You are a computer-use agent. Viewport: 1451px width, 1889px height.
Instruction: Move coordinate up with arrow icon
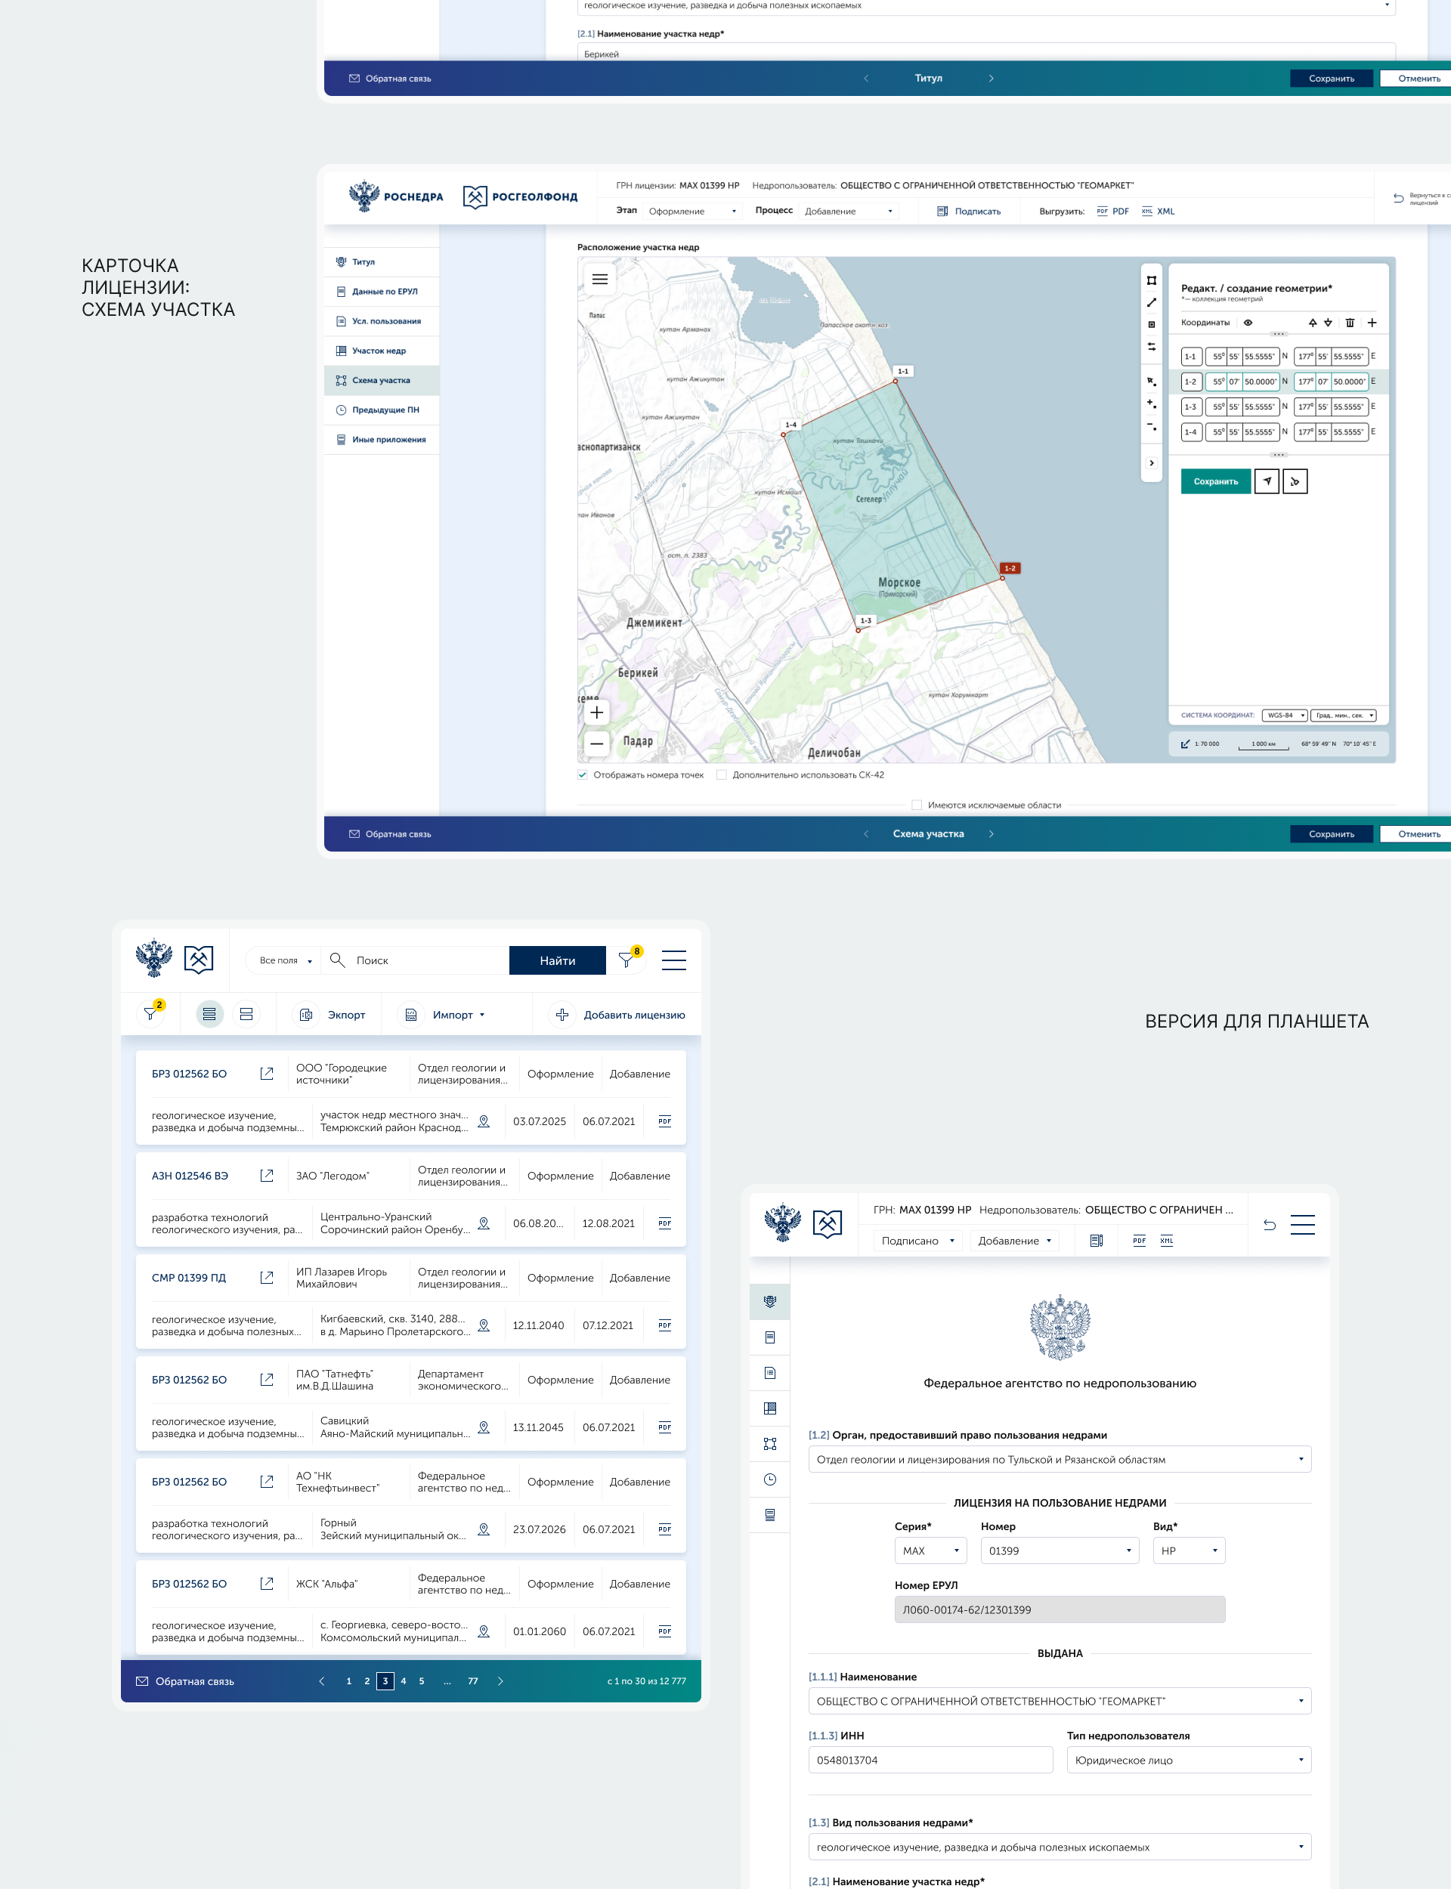click(x=1312, y=323)
